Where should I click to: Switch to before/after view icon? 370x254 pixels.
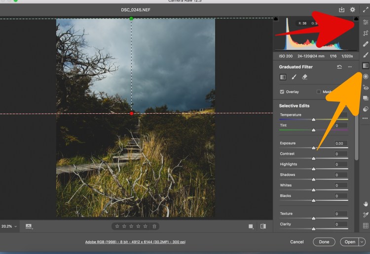[263, 226]
